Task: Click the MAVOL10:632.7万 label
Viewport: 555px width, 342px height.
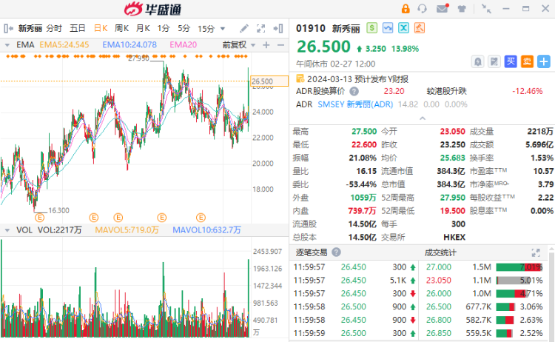Action: [x=206, y=230]
